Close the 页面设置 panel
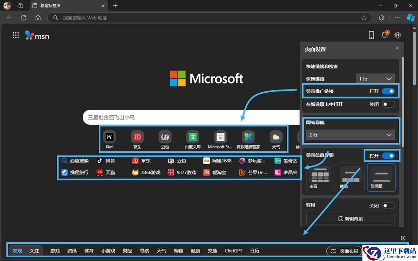The image size is (418, 261). click(x=397, y=48)
